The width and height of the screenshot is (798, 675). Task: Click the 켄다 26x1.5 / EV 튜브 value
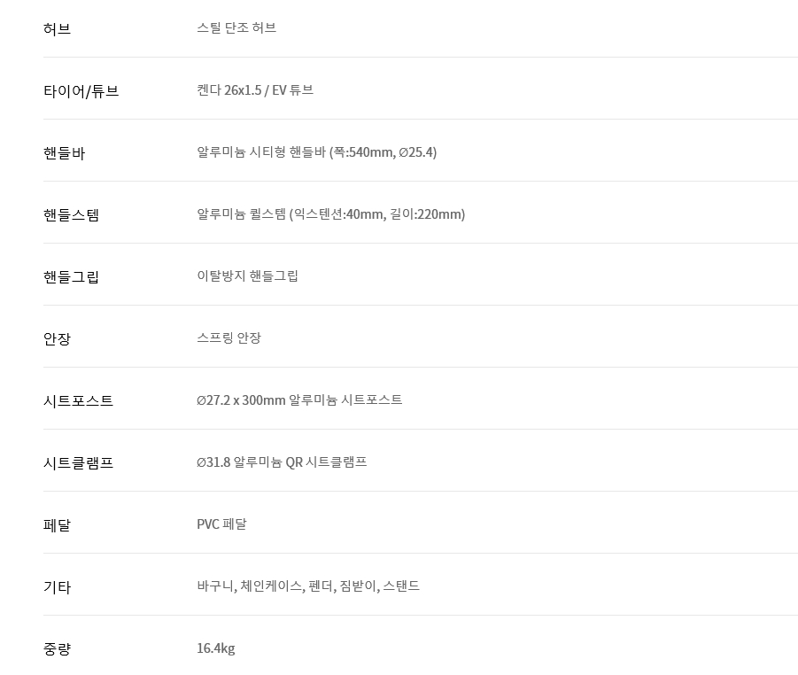255,90
